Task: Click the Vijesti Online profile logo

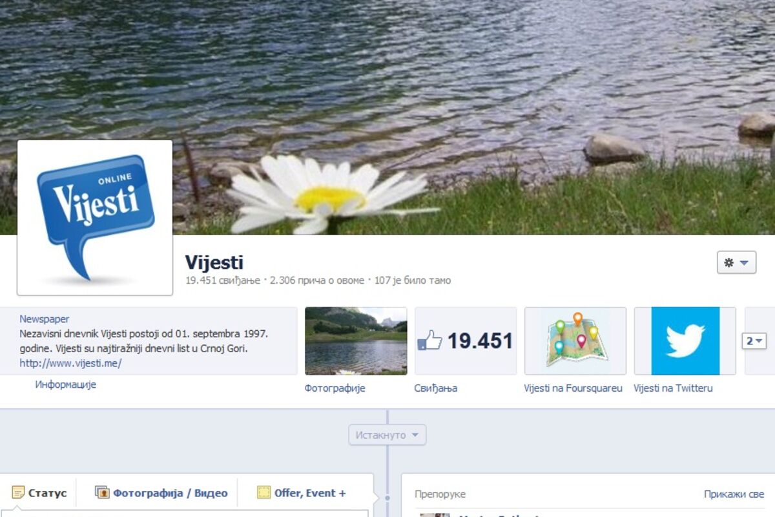Action: coord(95,217)
